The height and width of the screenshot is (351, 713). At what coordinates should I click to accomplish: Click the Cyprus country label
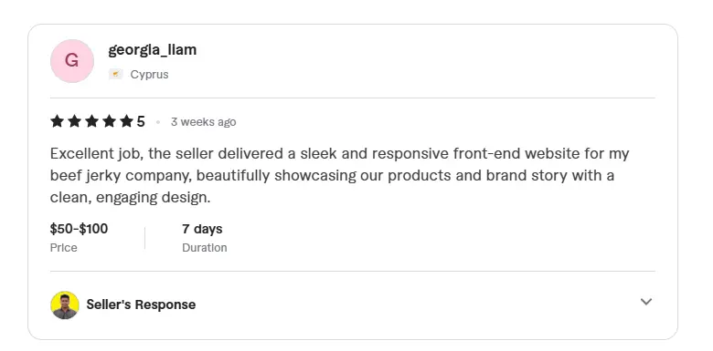[x=149, y=75]
